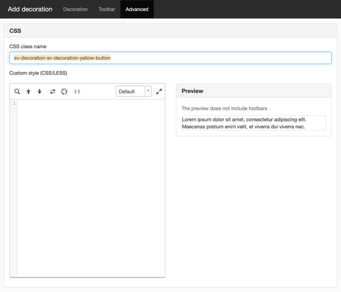Click the curly braces code icon
Image resolution: width=341 pixels, height=292 pixels.
click(77, 91)
